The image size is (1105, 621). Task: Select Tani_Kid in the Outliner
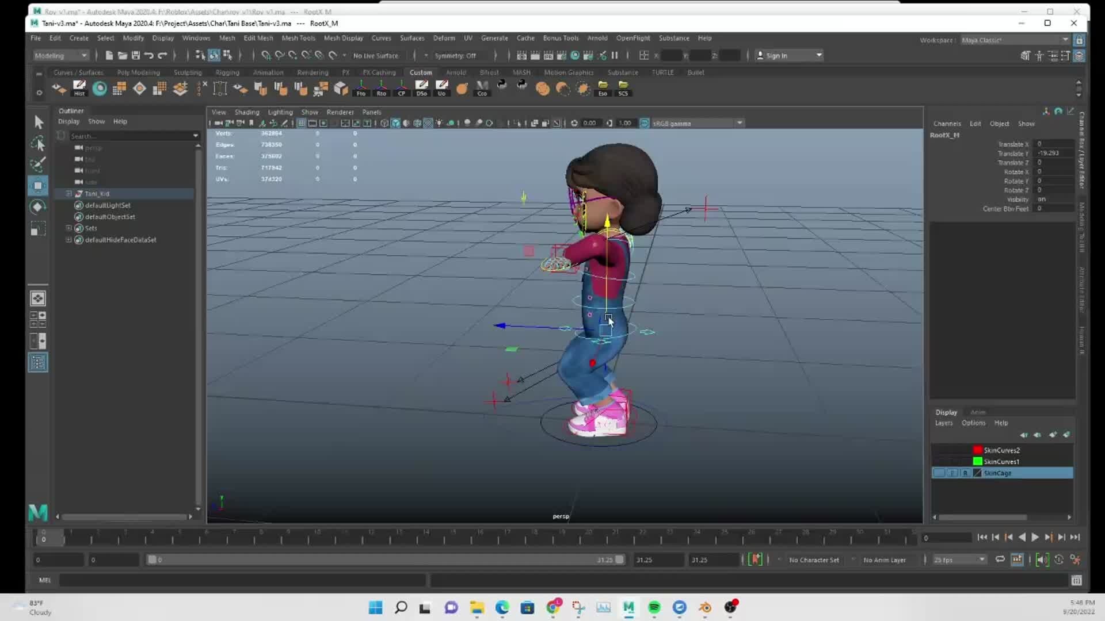[98, 194]
